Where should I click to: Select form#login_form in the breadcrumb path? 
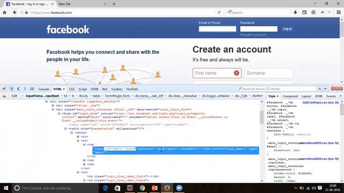[117, 96]
